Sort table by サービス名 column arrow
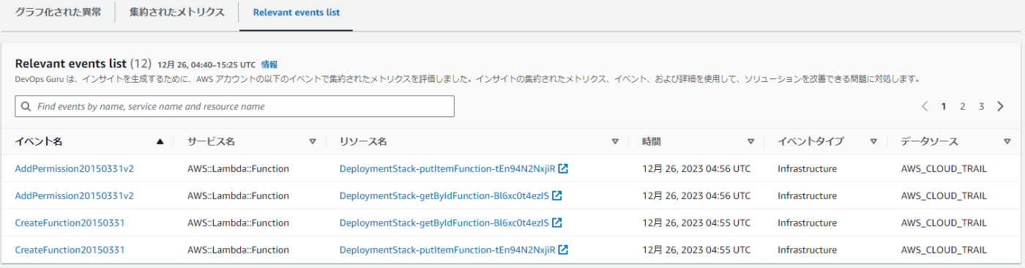The image size is (1025, 268). click(x=313, y=142)
